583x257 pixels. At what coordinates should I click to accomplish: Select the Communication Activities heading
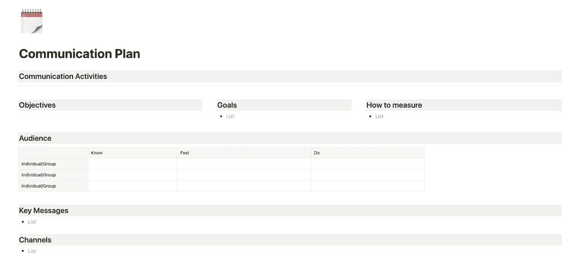pyautogui.click(x=63, y=76)
